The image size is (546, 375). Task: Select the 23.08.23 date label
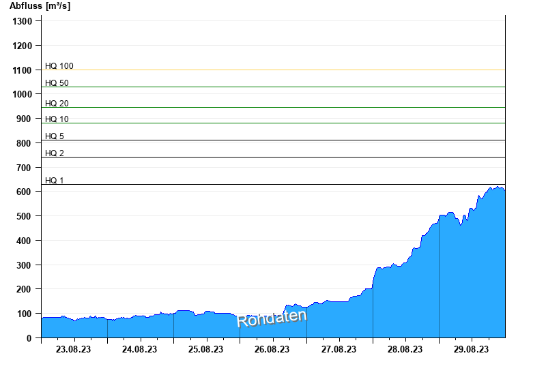pyautogui.click(x=74, y=349)
